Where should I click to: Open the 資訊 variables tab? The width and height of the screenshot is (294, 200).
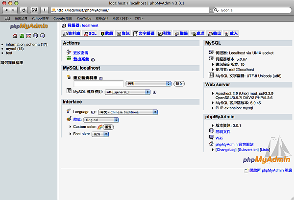click(123, 33)
